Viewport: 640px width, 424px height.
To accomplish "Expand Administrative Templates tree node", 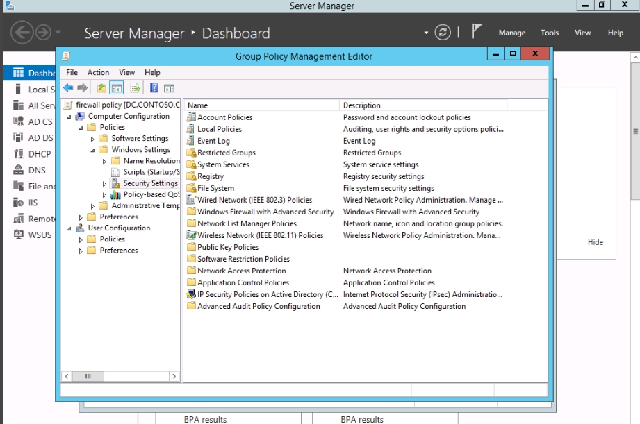I will pos(92,206).
